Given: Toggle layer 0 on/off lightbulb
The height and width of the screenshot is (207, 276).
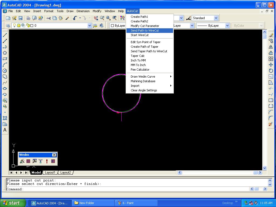Looking at the screenshot, I should coord(15,26).
